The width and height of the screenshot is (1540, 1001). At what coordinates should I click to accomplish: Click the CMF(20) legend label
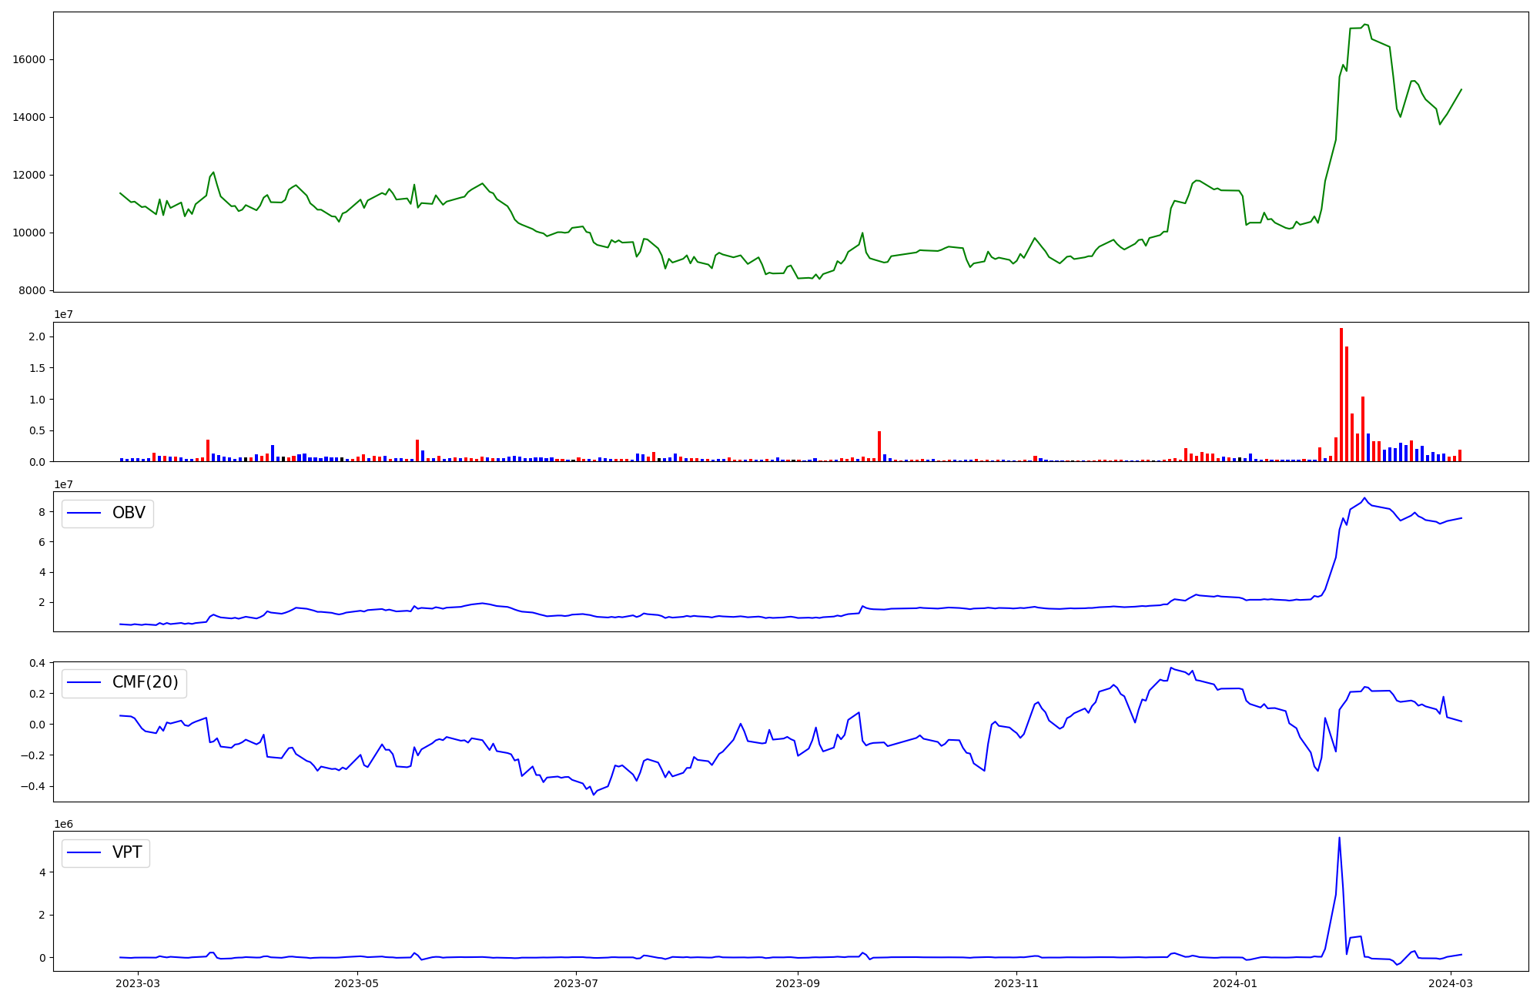[x=145, y=683]
